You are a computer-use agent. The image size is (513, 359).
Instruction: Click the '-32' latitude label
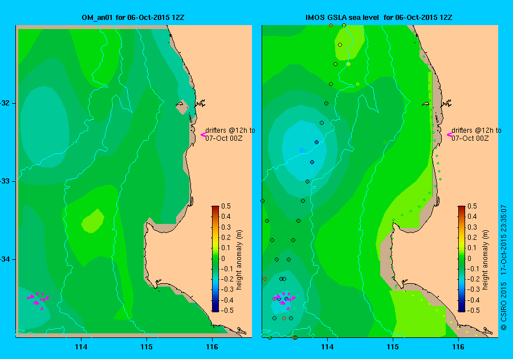tap(6, 103)
